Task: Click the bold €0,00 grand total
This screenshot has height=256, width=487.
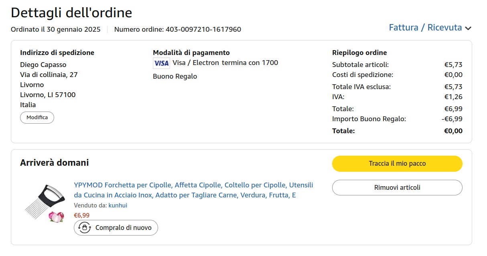Action: click(x=453, y=131)
